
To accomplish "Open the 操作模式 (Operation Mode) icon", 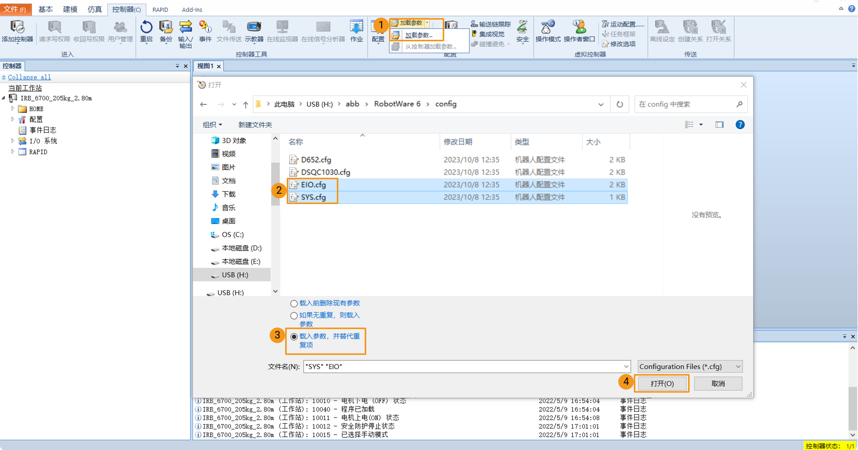I will (x=548, y=31).
